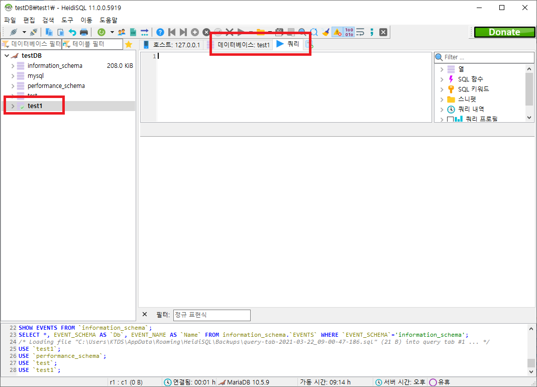
Task: Jump to first row icon
Action: pyautogui.click(x=172, y=32)
